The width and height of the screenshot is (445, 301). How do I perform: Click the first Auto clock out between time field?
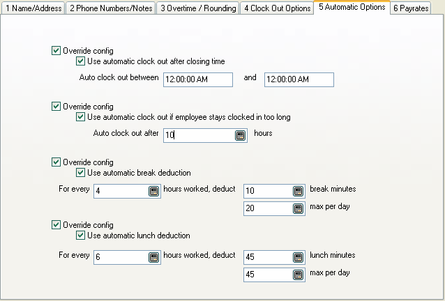198,79
